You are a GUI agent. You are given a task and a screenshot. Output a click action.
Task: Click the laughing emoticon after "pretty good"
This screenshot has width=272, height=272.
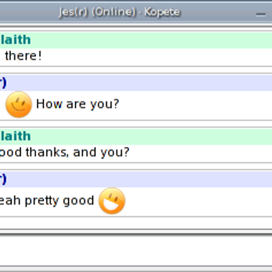tap(112, 201)
